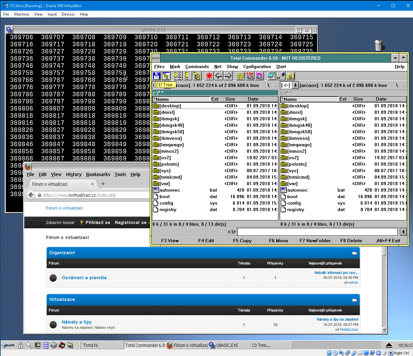
Task: Open the Total Commander system menu box
Action: coord(156,58)
